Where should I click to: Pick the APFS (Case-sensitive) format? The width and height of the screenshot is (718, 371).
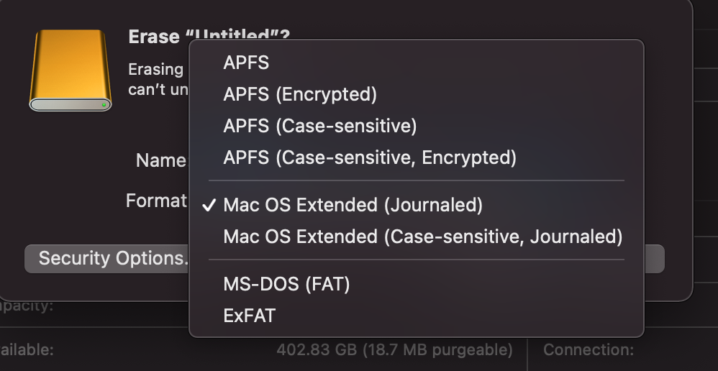[x=320, y=126]
